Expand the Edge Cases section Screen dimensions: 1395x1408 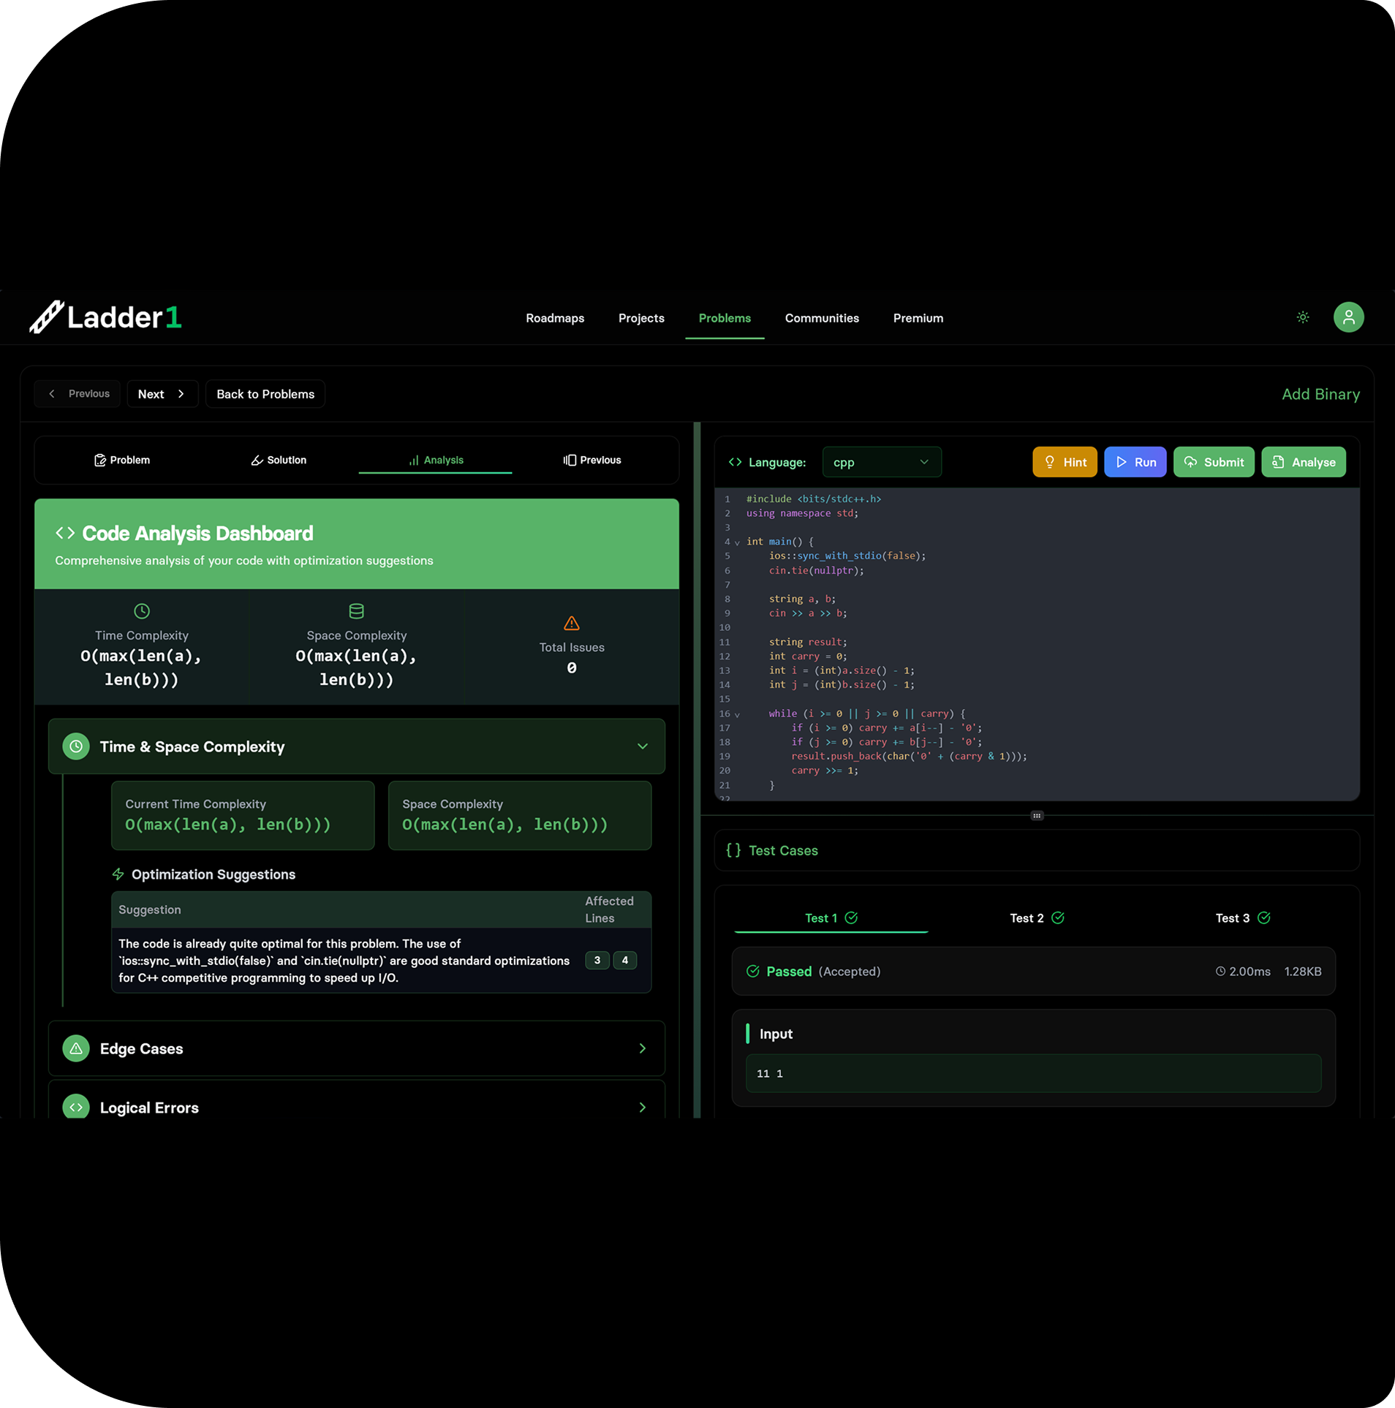pos(642,1048)
